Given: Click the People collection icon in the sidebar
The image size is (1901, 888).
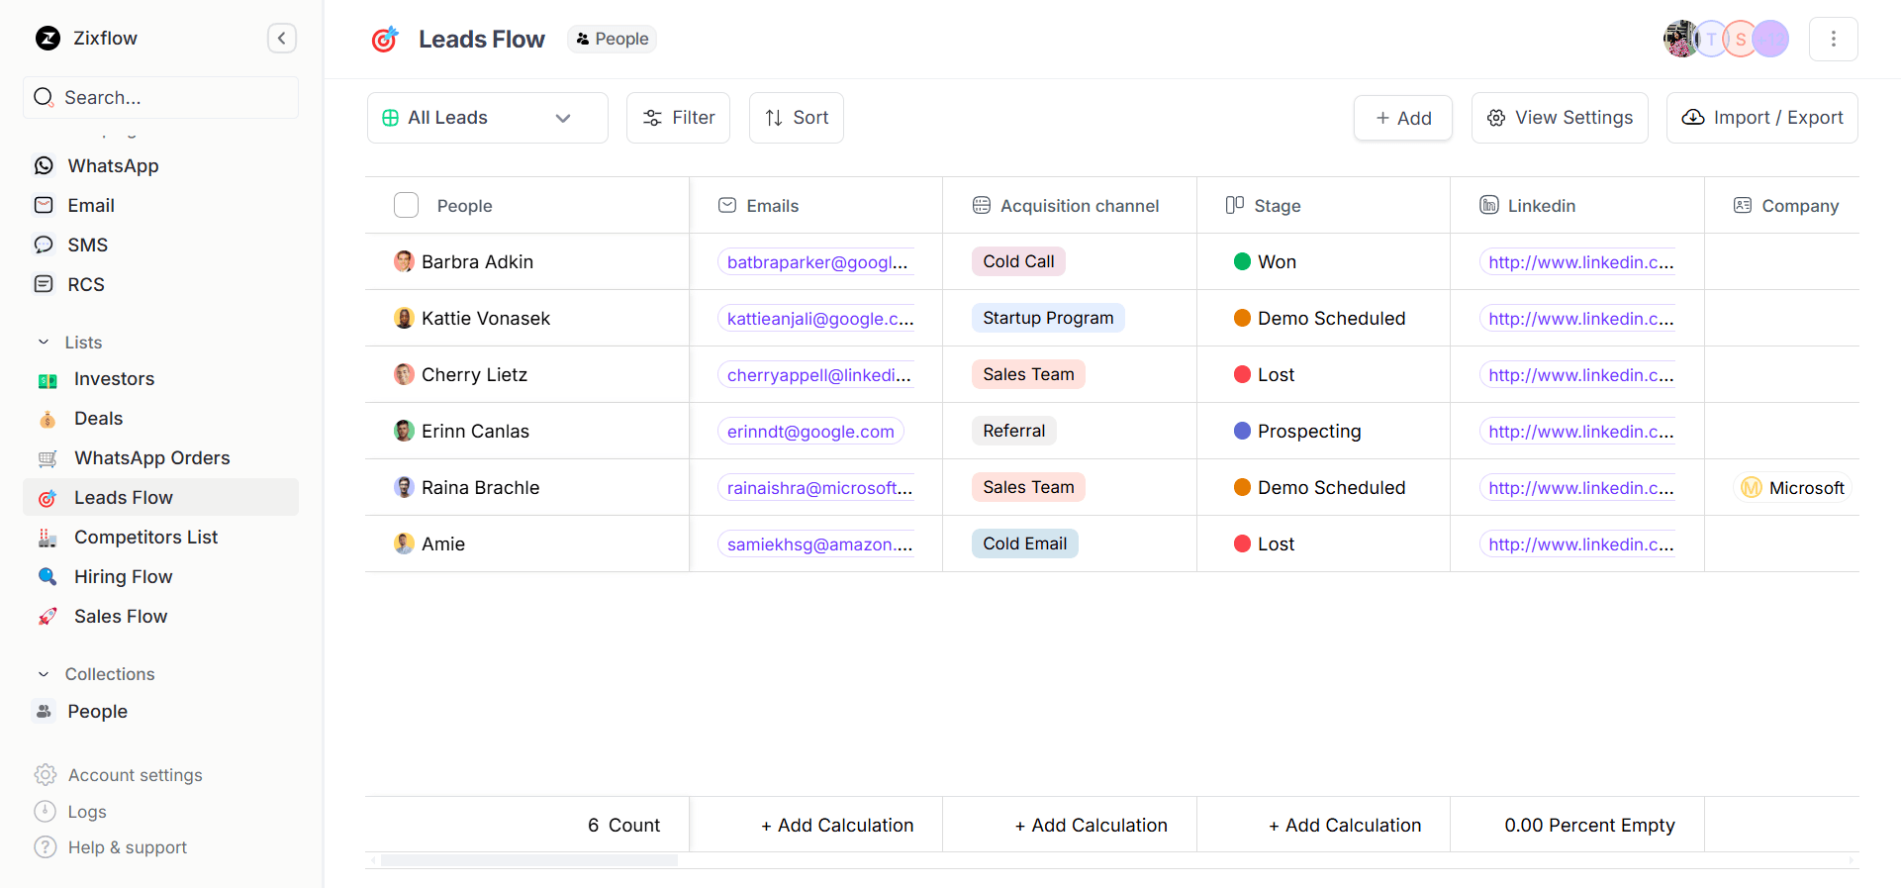Looking at the screenshot, I should 44,711.
